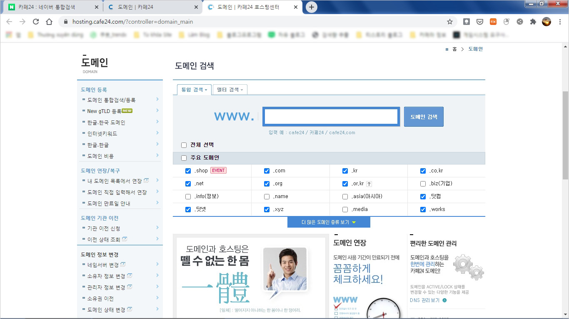Viewport: 569px width, 319px height.
Task: Click the Pocket extension icon
Action: point(479,22)
